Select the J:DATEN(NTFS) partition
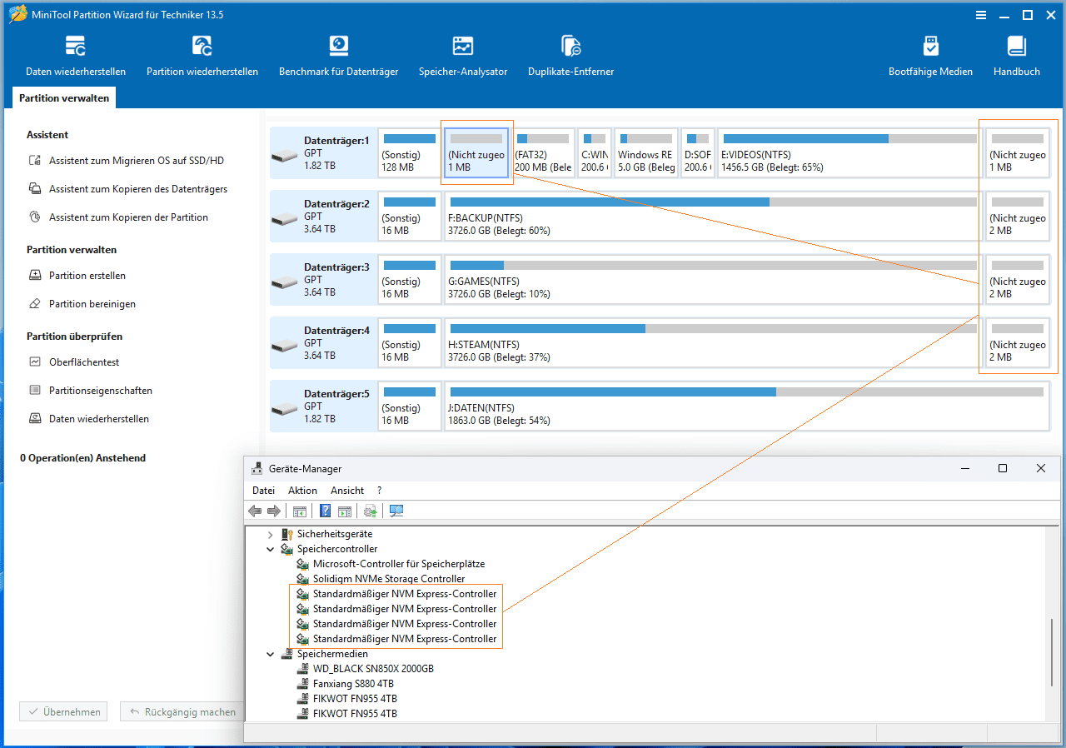 coord(747,406)
